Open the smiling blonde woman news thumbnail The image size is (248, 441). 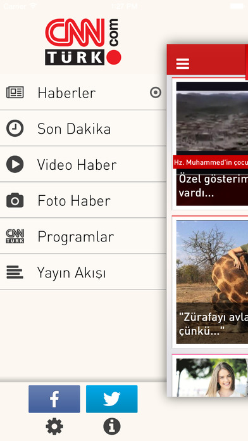tap(212, 378)
